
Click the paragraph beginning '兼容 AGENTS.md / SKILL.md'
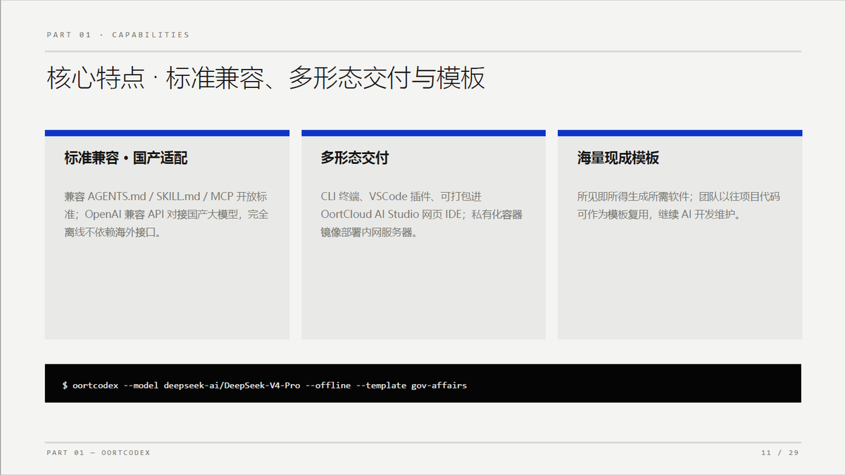(x=166, y=214)
